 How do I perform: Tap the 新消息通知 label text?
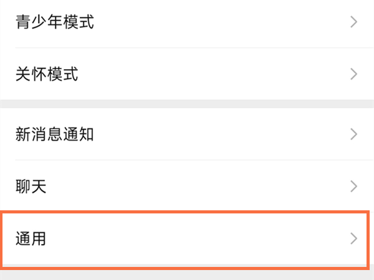[55, 134]
